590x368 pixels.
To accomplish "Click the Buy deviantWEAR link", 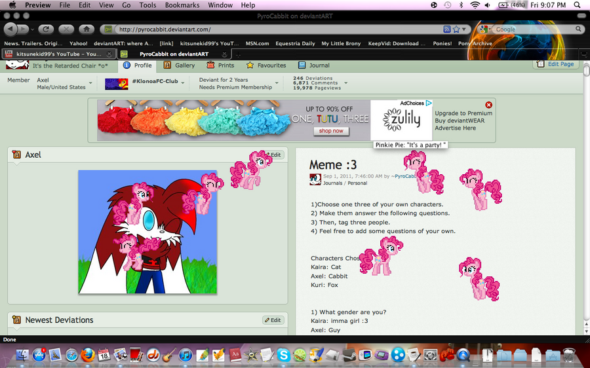I will click(460, 120).
